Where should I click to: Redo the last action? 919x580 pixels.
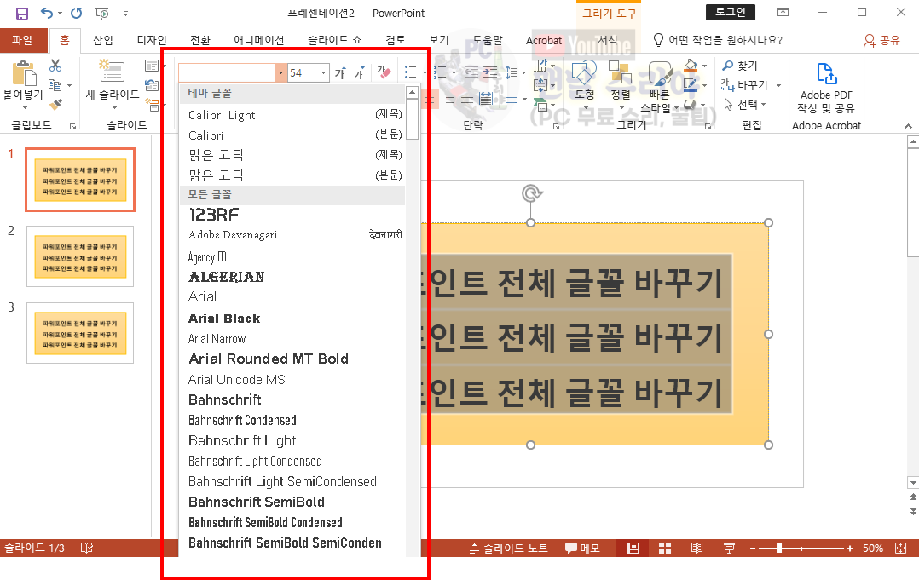[x=76, y=13]
